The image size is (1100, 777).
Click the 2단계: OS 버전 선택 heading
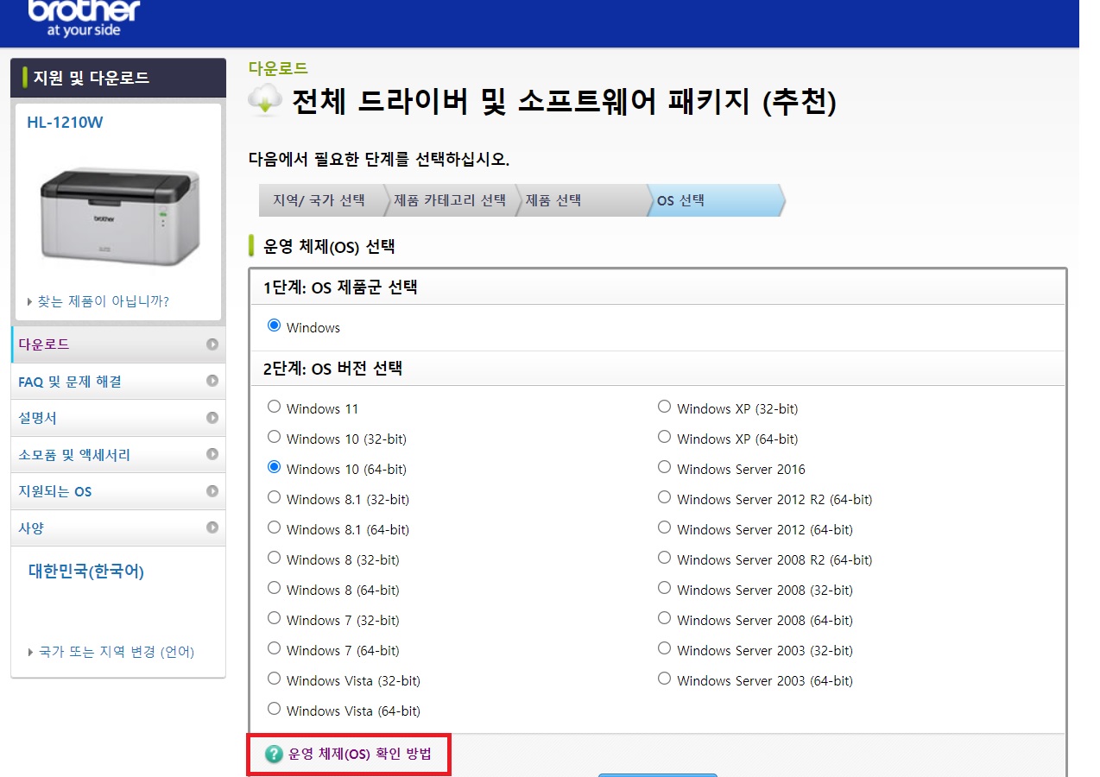pyautogui.click(x=332, y=369)
